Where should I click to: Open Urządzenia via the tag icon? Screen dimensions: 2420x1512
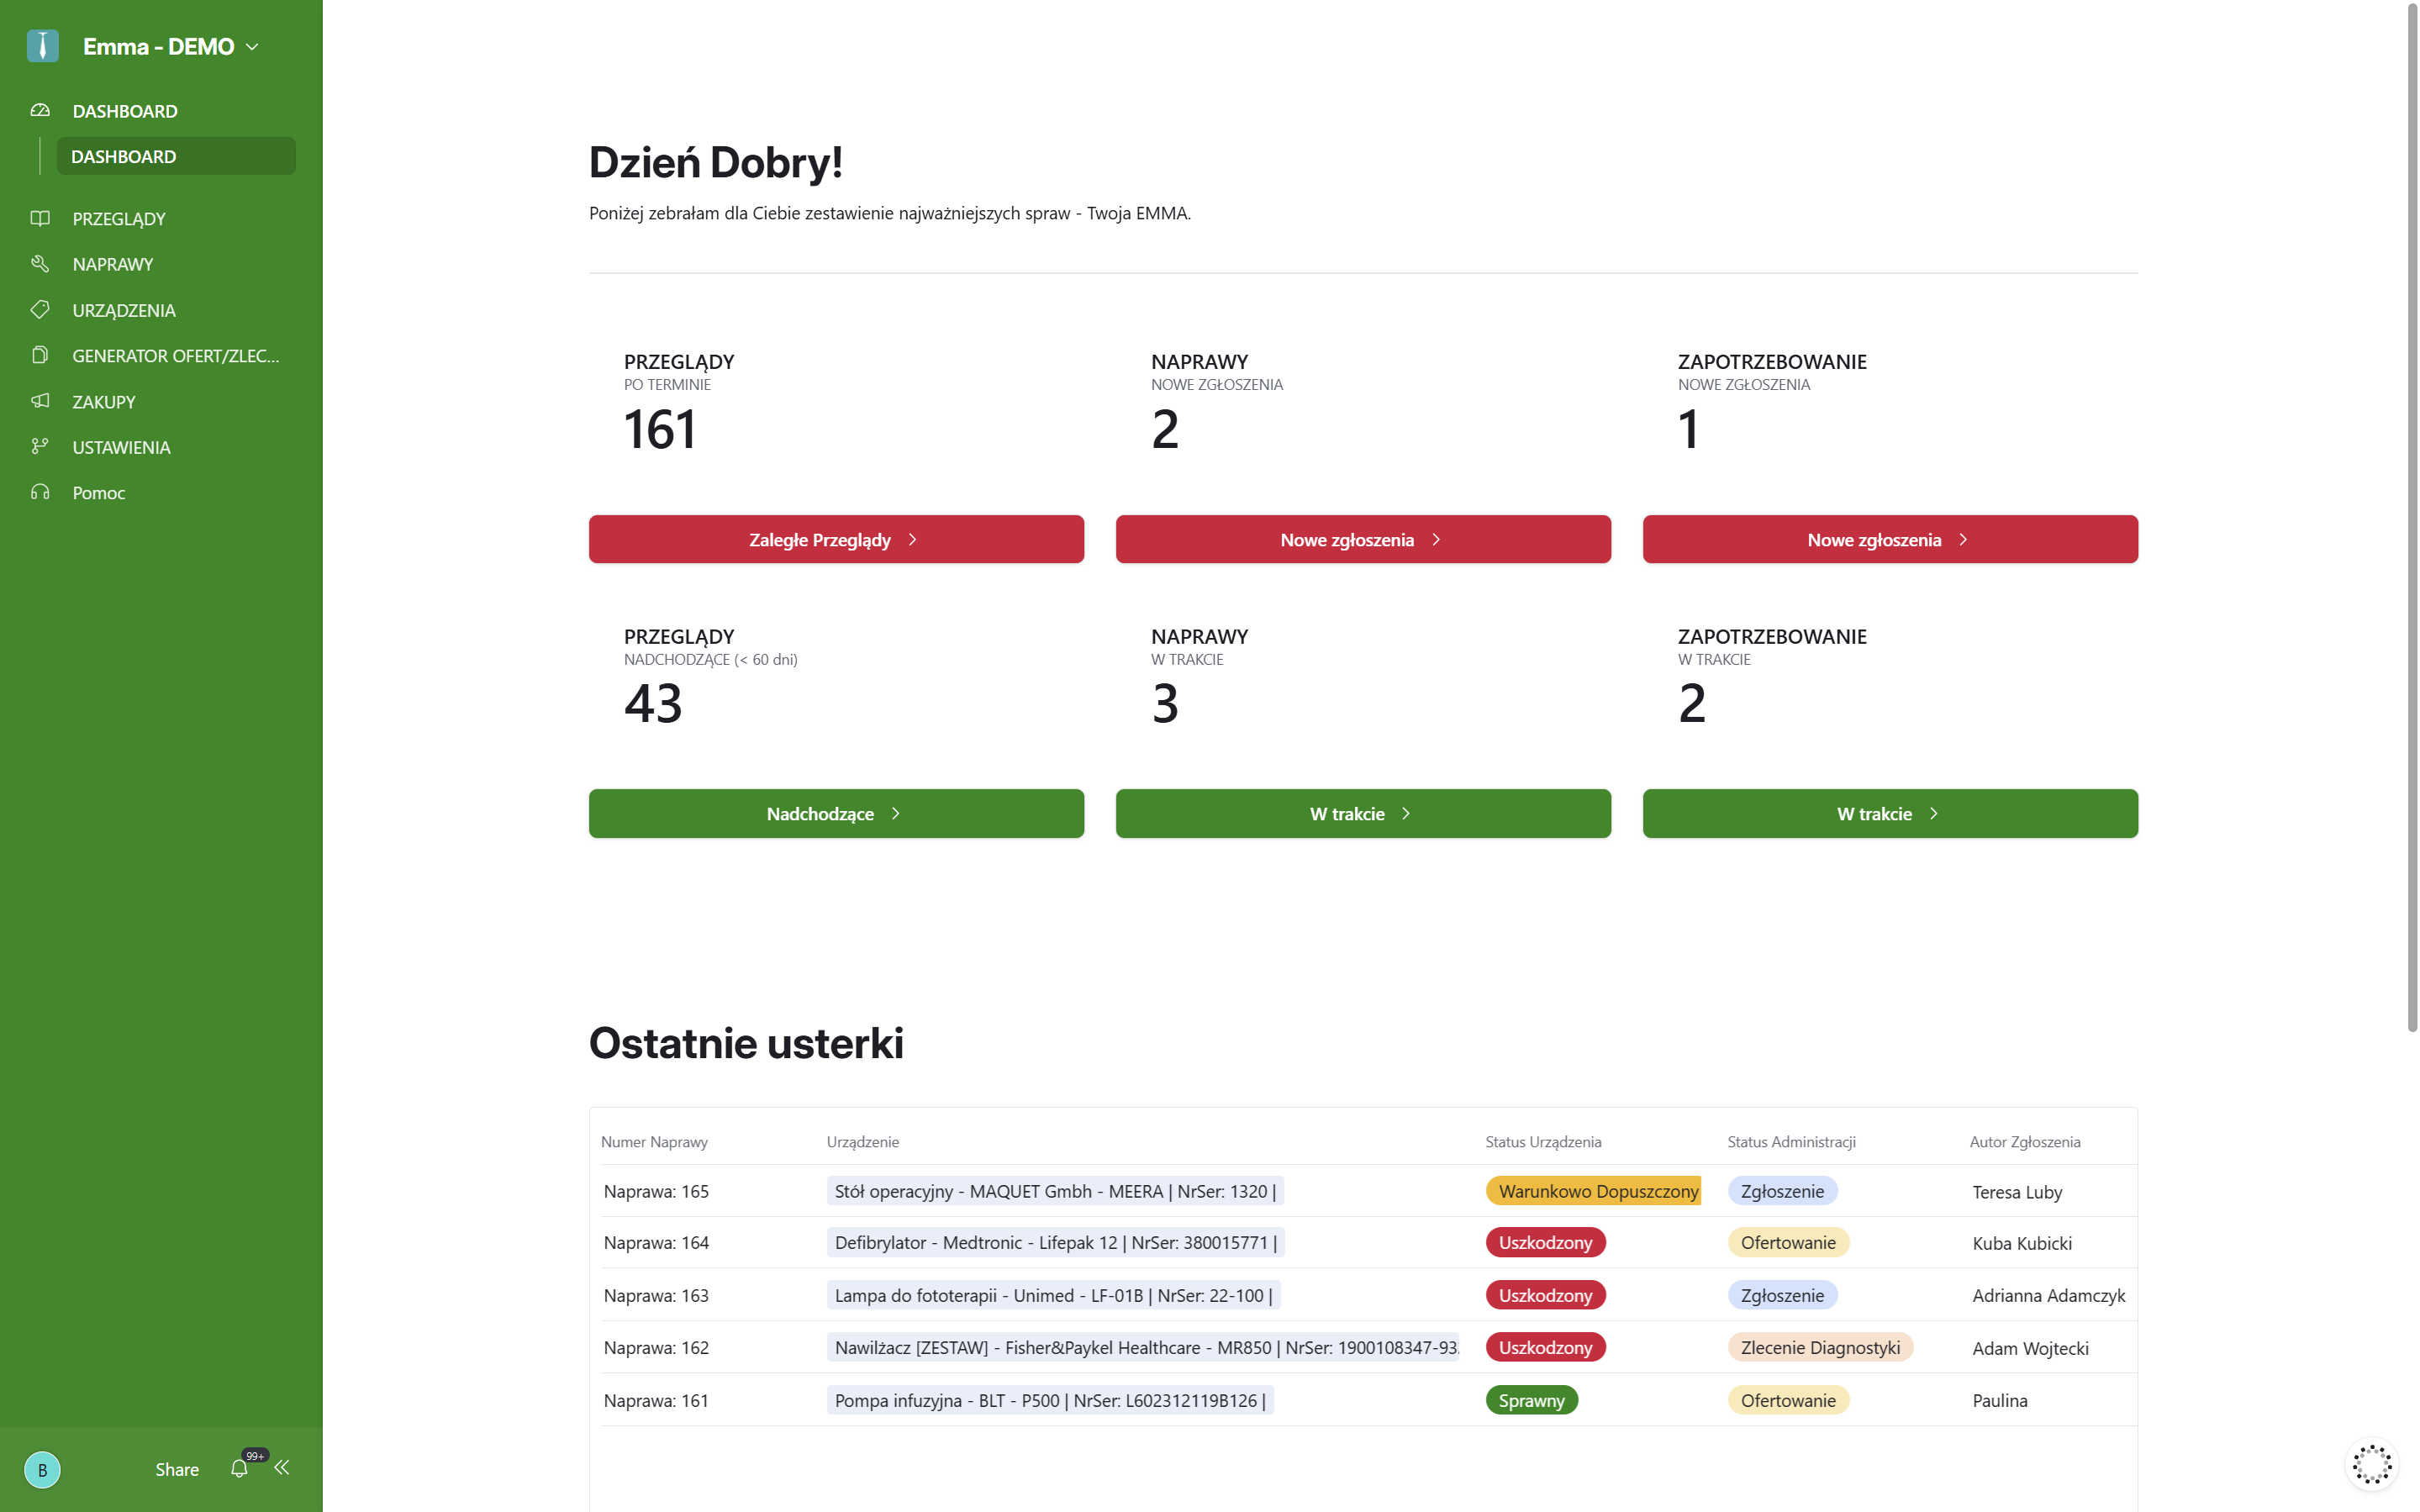pos(40,310)
